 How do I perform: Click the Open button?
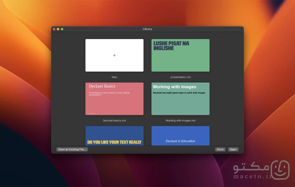pos(233,149)
